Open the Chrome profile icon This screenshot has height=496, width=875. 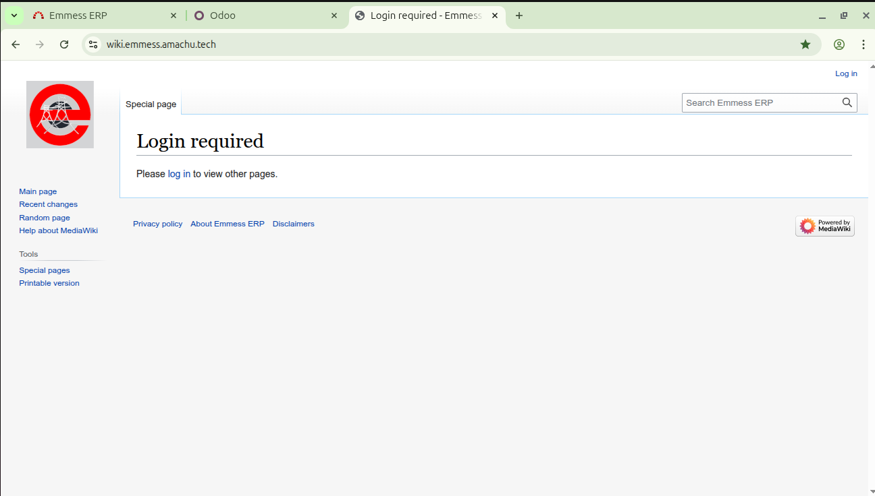click(x=839, y=44)
